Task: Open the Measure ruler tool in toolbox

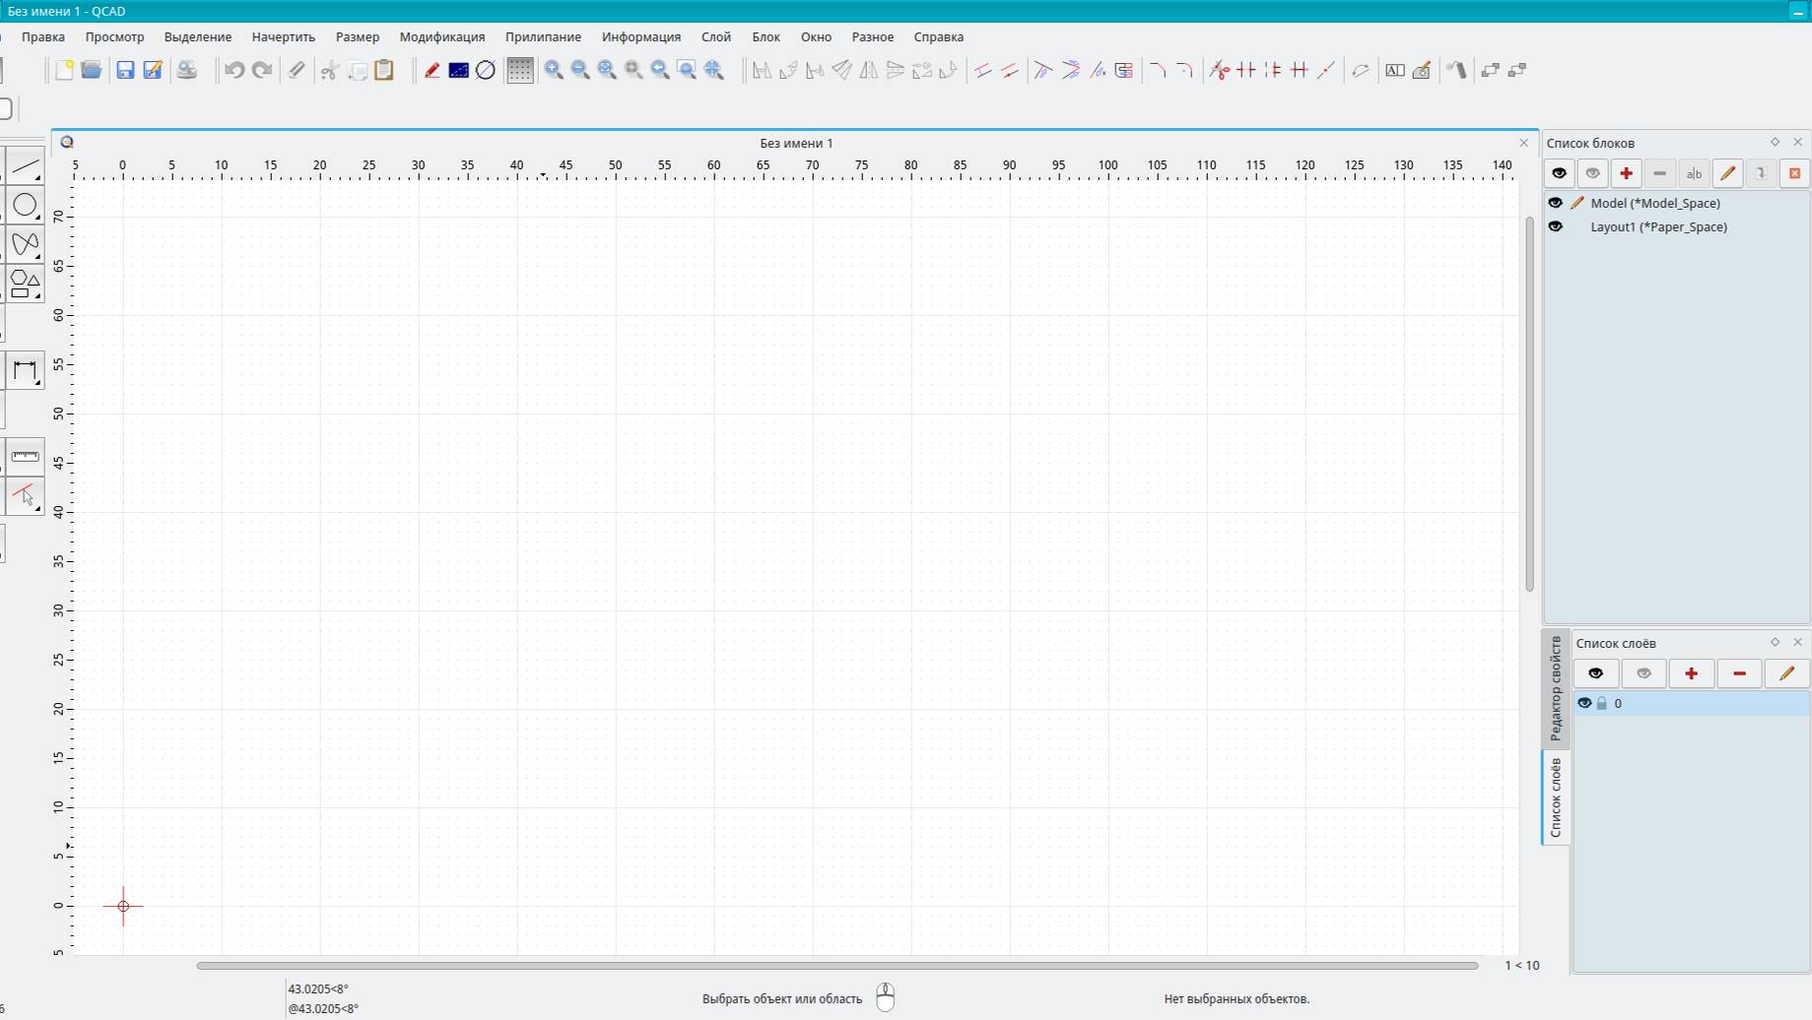Action: pos(25,456)
